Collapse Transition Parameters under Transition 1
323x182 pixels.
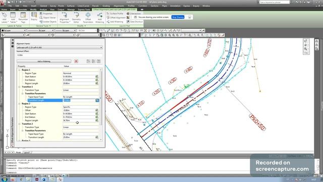pos(22,94)
